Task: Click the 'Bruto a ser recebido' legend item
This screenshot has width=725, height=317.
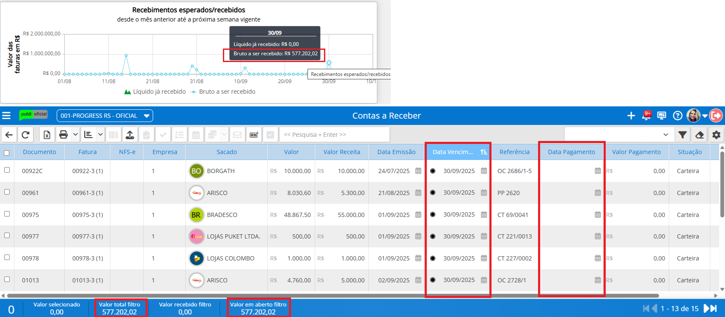Action: coord(227,92)
